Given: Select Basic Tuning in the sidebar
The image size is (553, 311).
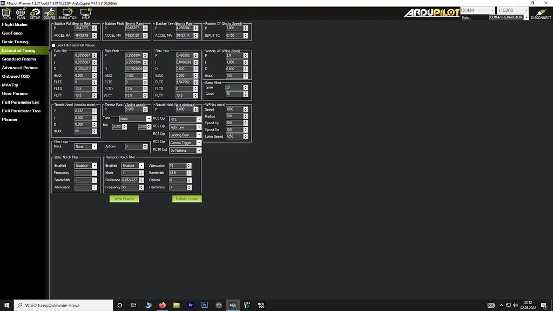Looking at the screenshot, I should click(15, 42).
